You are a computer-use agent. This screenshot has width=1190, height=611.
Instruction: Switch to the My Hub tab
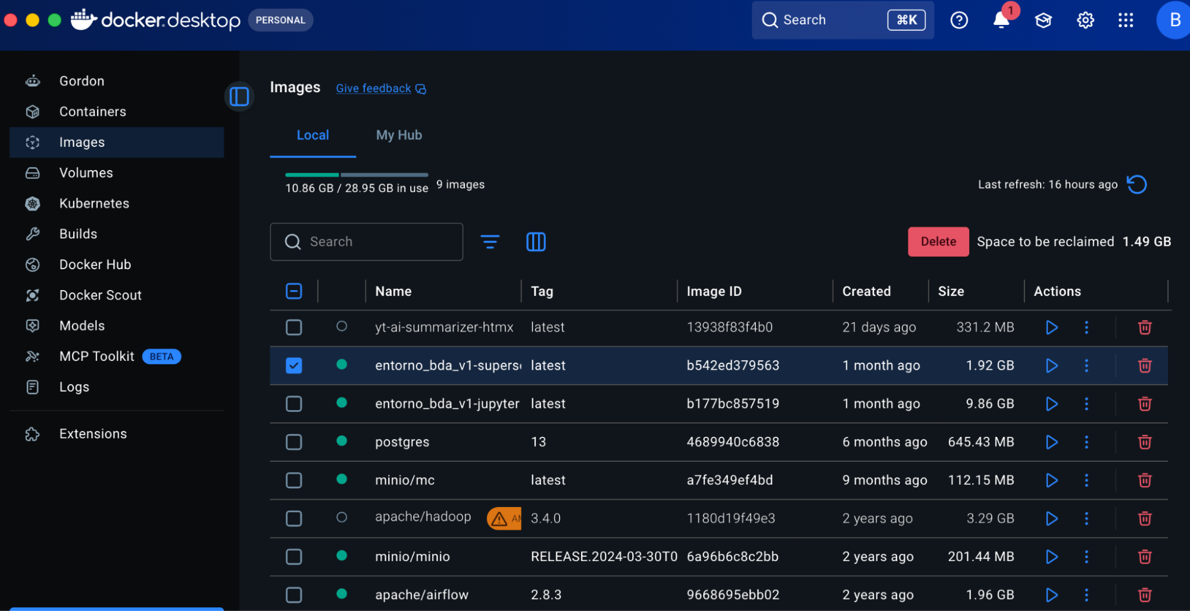(399, 136)
